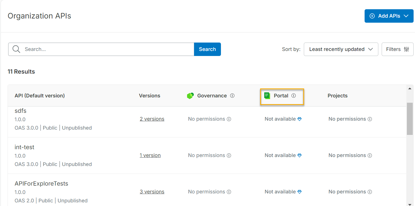Click the green Portal document icon
This screenshot has width=415, height=206.
(267, 95)
